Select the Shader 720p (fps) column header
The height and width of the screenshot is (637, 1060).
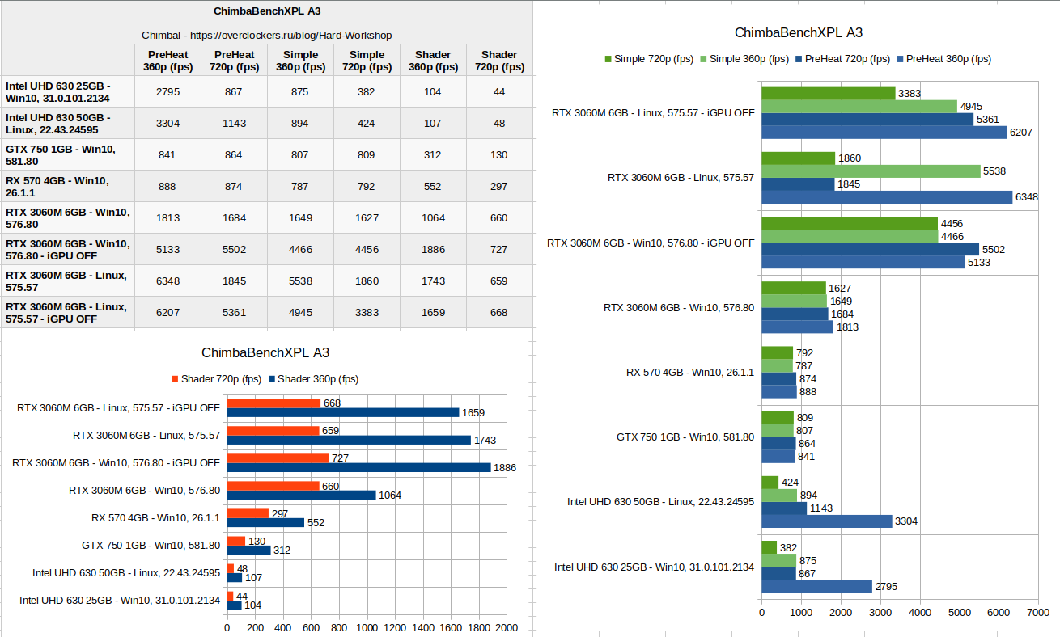tap(499, 61)
